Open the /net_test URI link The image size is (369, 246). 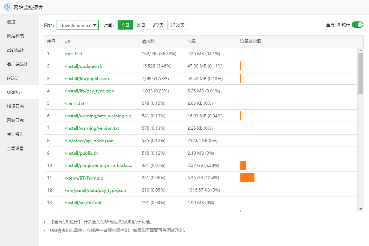tap(73, 54)
